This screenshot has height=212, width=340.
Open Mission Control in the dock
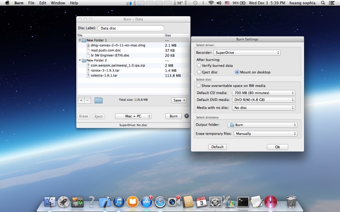[x=77, y=202]
